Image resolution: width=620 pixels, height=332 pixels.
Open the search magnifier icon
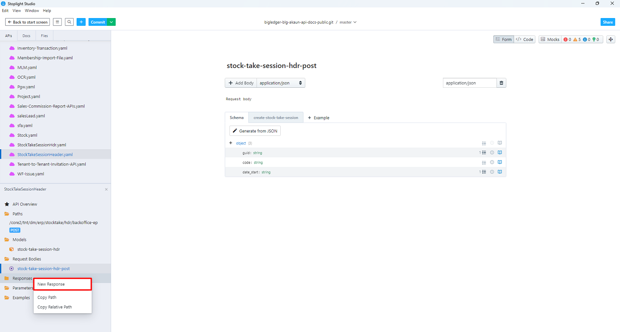coord(69,22)
